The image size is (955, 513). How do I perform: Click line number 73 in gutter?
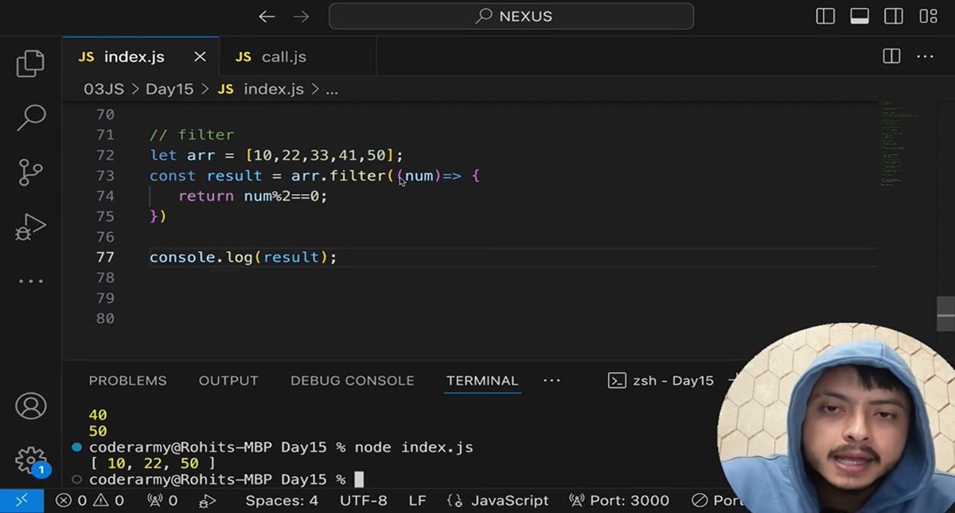(x=105, y=176)
